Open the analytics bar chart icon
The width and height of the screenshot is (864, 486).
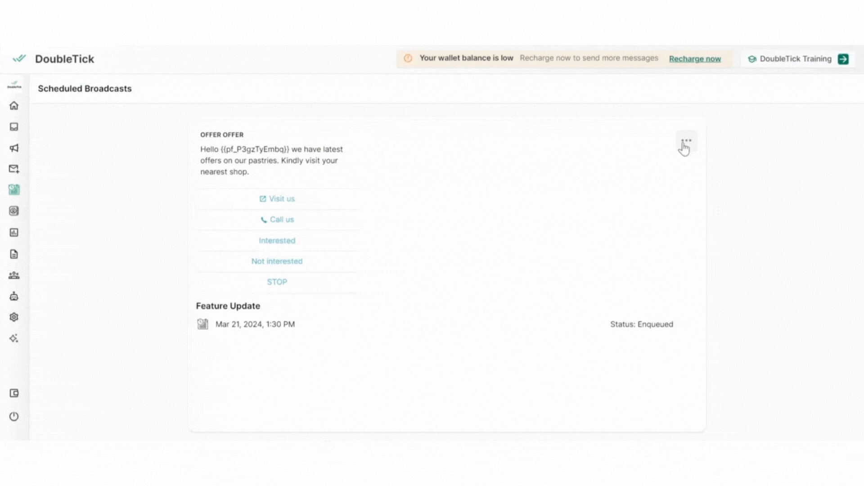[x=14, y=233]
